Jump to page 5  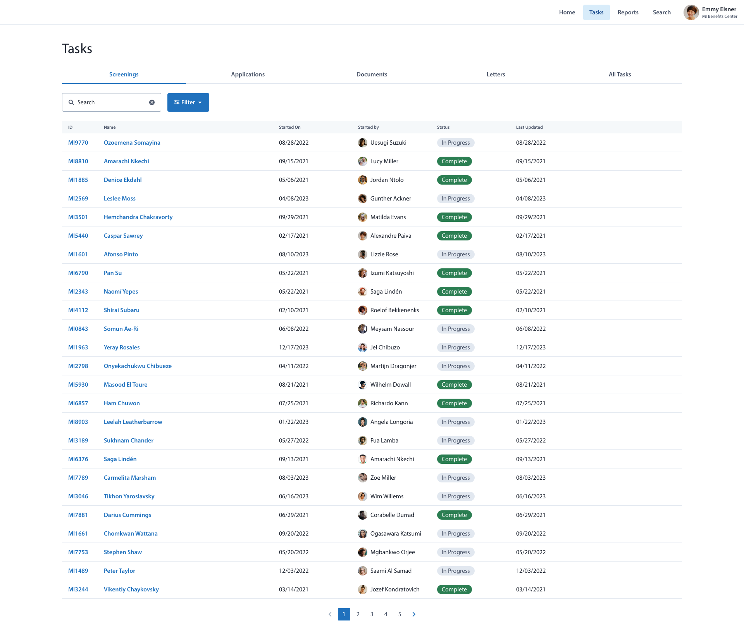pyautogui.click(x=400, y=614)
